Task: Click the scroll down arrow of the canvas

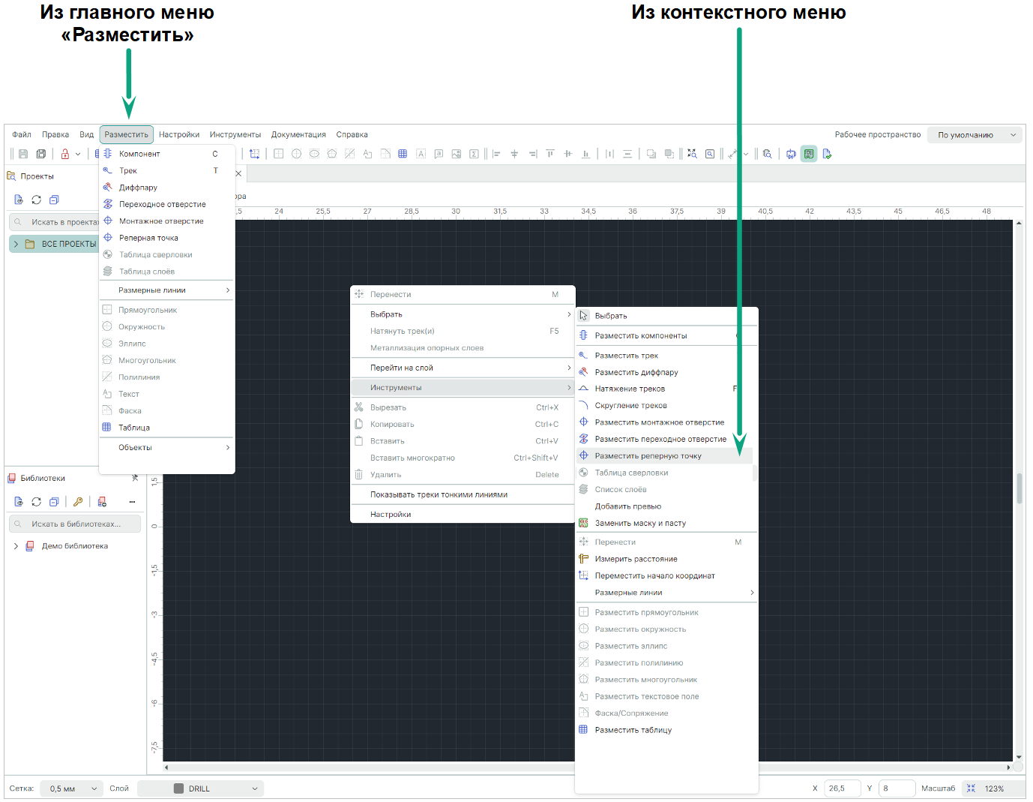Action: pos(1020,758)
